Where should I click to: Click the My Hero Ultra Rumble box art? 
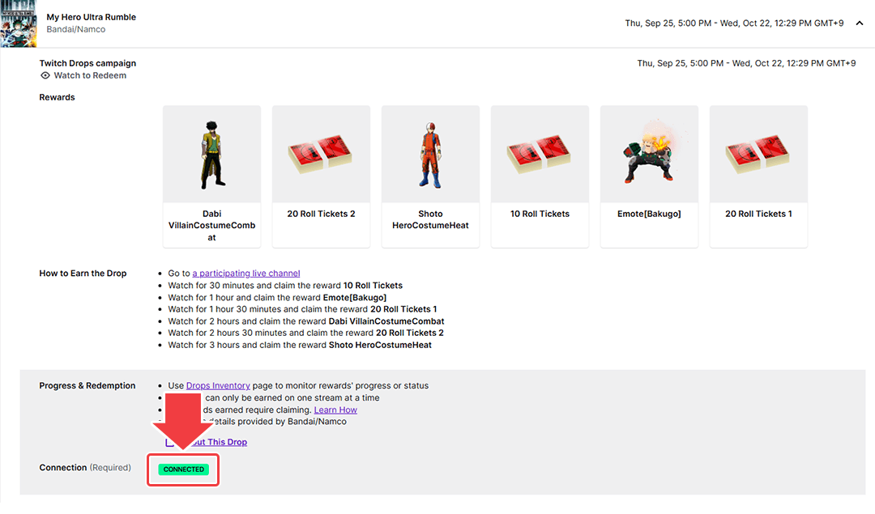(18, 23)
